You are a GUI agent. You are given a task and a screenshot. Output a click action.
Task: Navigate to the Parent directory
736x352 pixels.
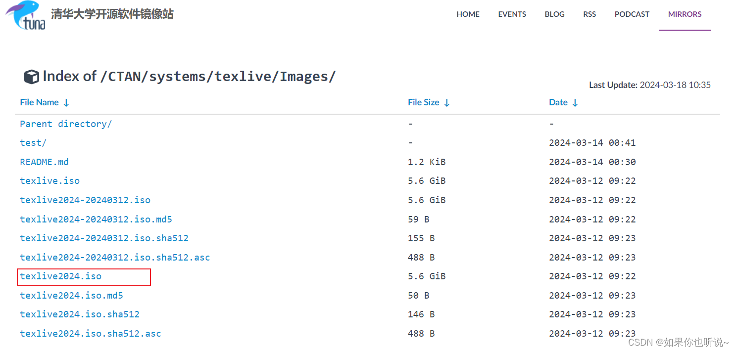65,124
